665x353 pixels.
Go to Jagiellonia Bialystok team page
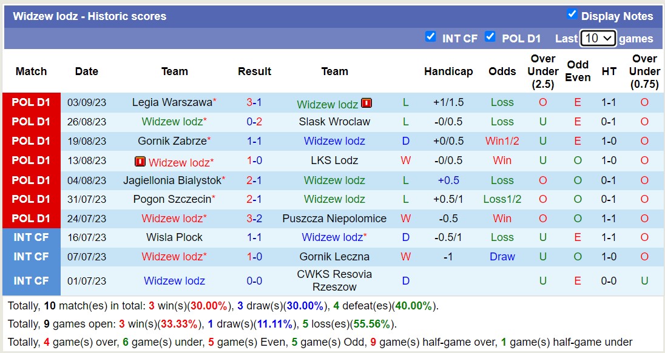click(x=172, y=180)
